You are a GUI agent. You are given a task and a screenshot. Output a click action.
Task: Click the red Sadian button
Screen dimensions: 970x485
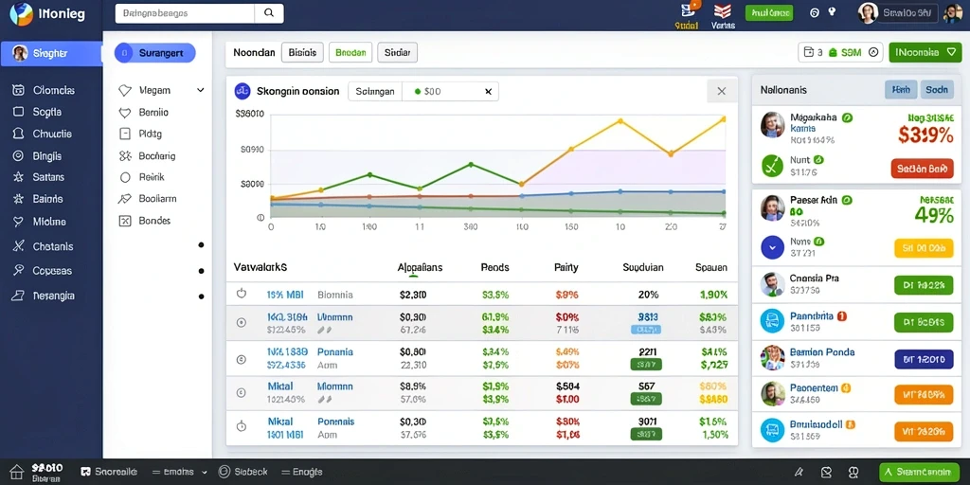(x=922, y=169)
